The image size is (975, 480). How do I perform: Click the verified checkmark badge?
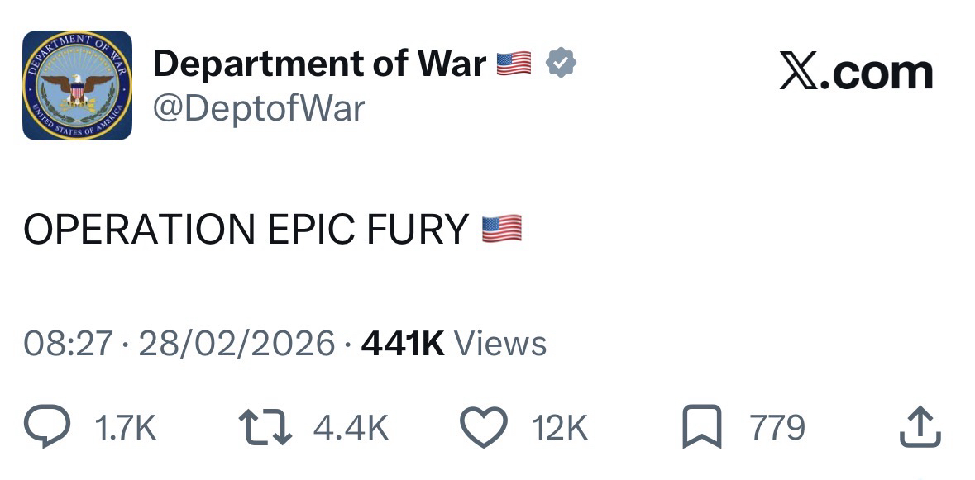click(561, 63)
